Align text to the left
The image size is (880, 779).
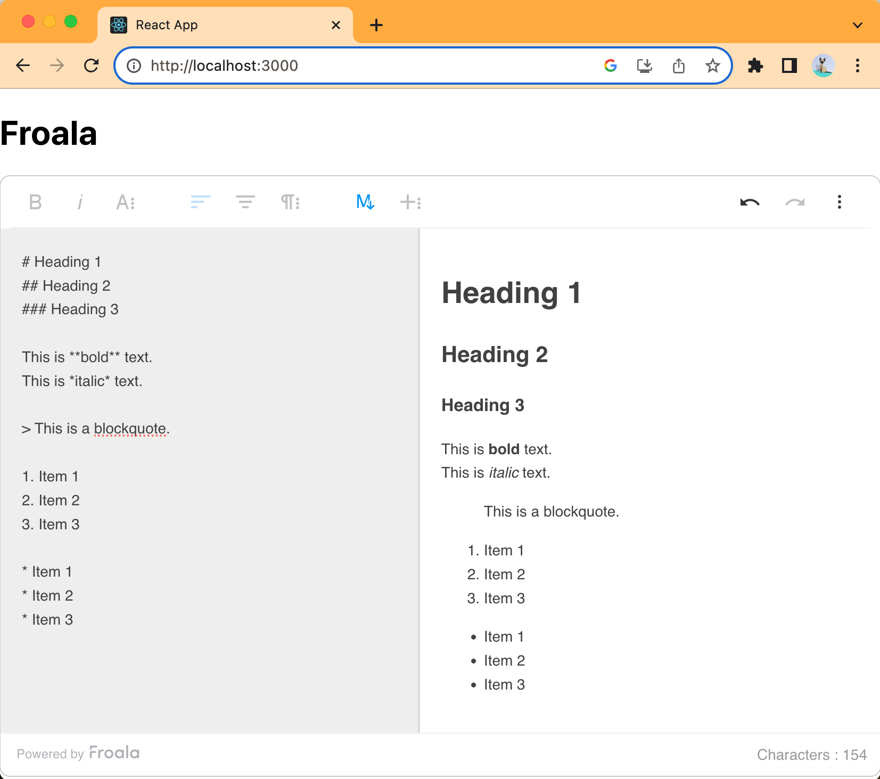200,202
